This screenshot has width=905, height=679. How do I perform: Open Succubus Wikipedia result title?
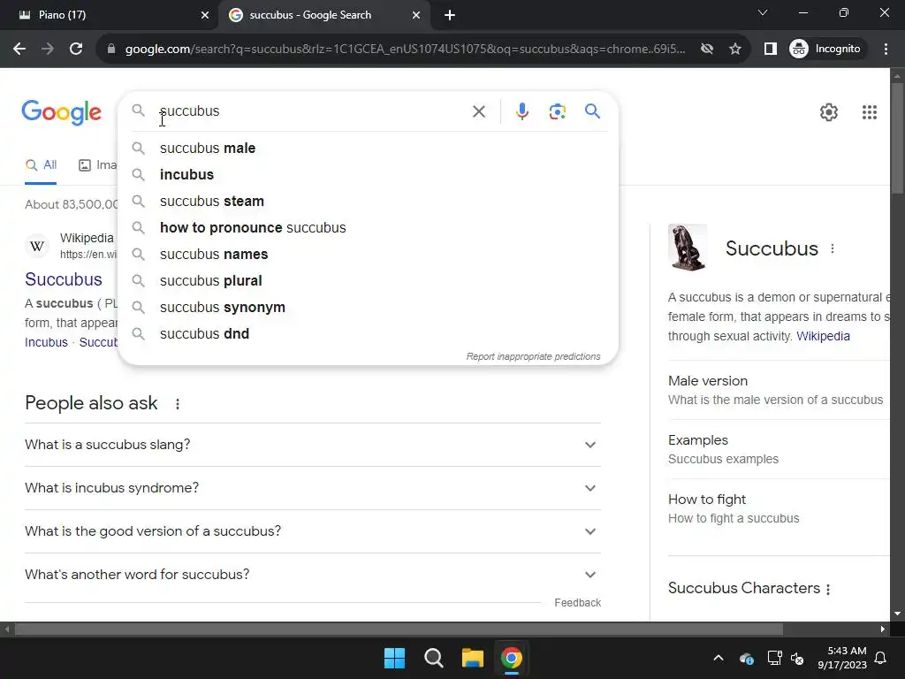click(x=64, y=279)
